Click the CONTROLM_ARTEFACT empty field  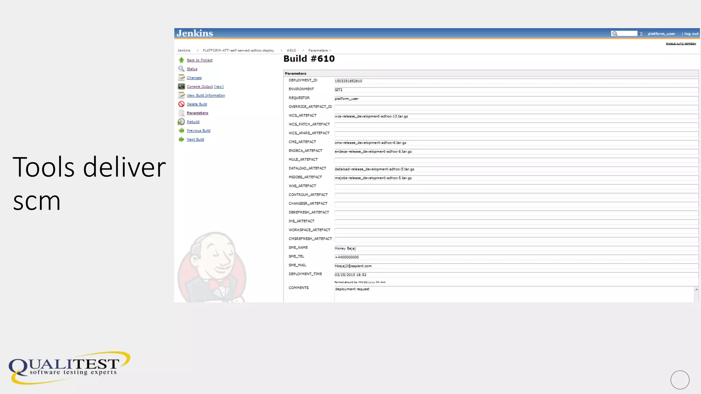pos(516,196)
